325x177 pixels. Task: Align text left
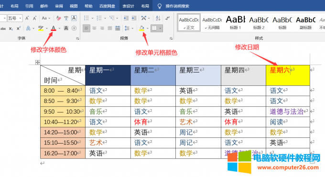pyautogui.click(x=87, y=28)
